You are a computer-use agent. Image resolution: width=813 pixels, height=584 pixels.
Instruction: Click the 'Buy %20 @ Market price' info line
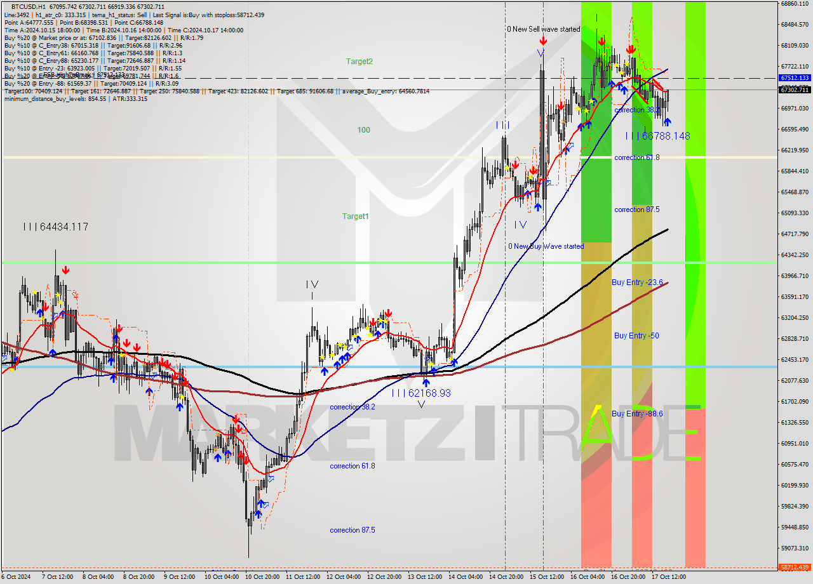104,37
